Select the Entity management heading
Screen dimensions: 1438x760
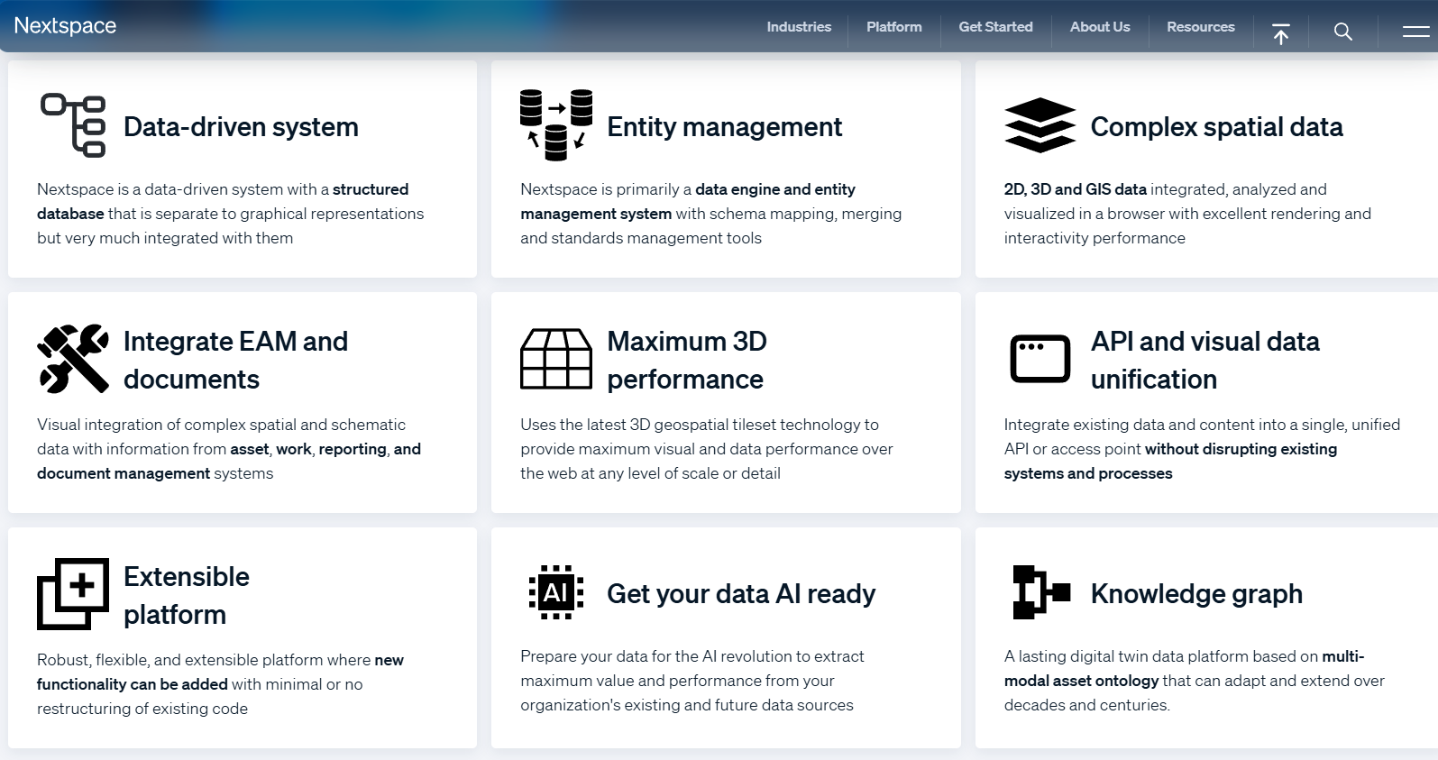(725, 127)
